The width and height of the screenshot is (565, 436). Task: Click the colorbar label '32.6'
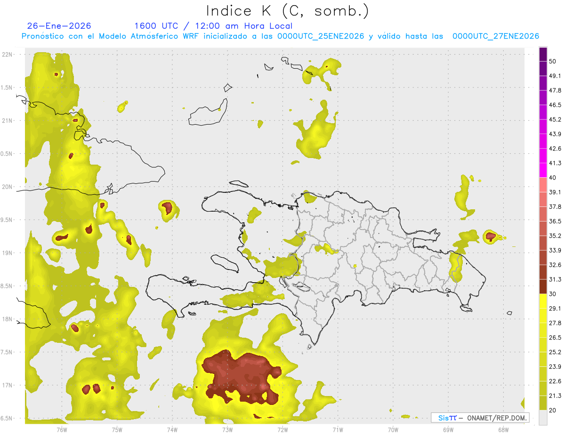click(x=555, y=265)
